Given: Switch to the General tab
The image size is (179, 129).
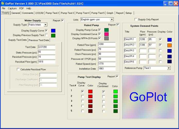Looking at the screenshot, I should click(16, 13).
